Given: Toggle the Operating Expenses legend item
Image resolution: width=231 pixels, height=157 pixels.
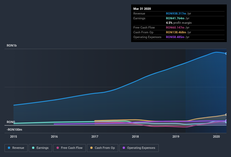Looking at the screenshot, I should [x=139, y=148].
